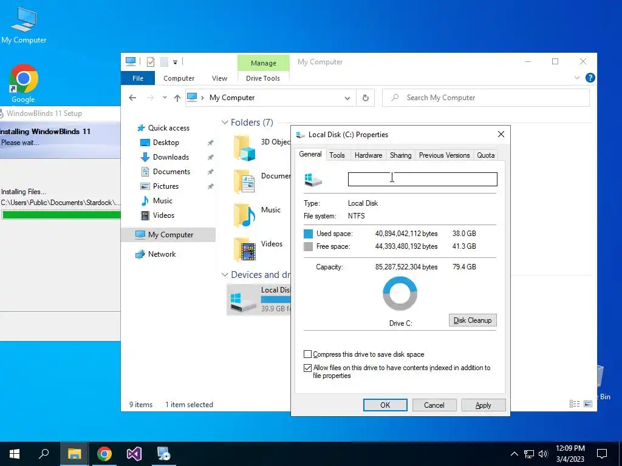This screenshot has width=622, height=466.
Task: Select the General tab in Properties
Action: coord(310,154)
